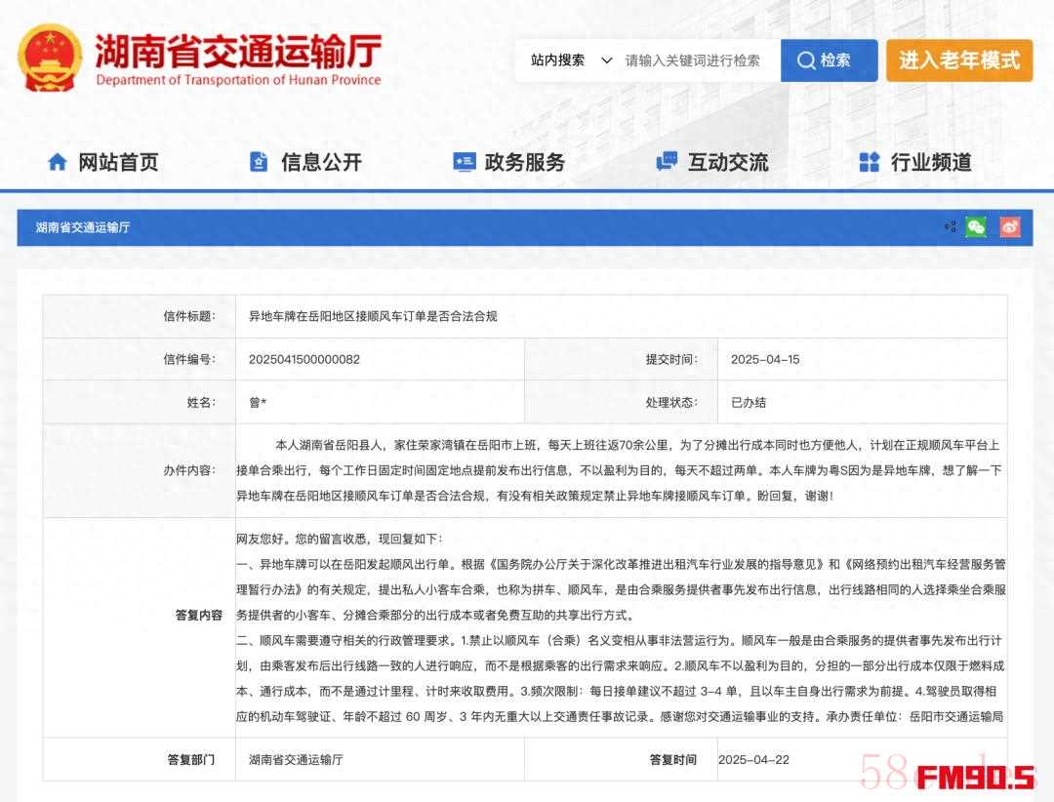Click the service card icon beside 政务服务
This screenshot has height=802, width=1054.
[464, 162]
